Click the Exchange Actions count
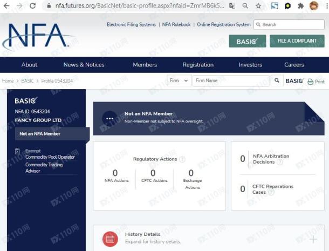 pos(191,173)
